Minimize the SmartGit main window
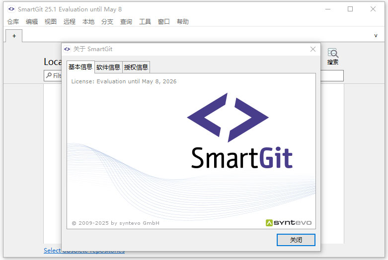388x260 pixels. click(x=328, y=9)
